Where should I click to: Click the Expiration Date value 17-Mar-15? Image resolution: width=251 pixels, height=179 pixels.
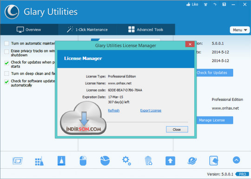(x=116, y=97)
